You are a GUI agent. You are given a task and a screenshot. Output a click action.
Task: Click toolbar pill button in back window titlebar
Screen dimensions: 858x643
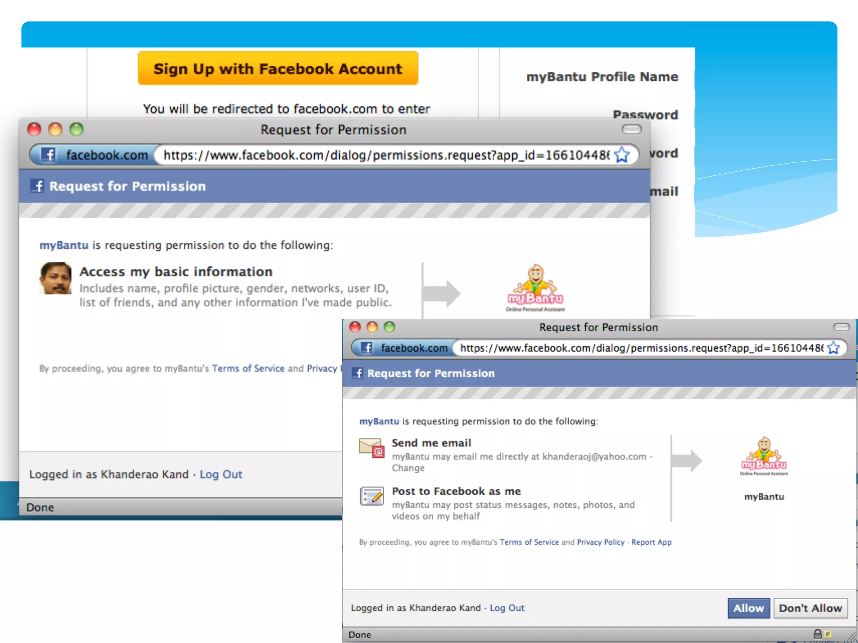pos(631,129)
